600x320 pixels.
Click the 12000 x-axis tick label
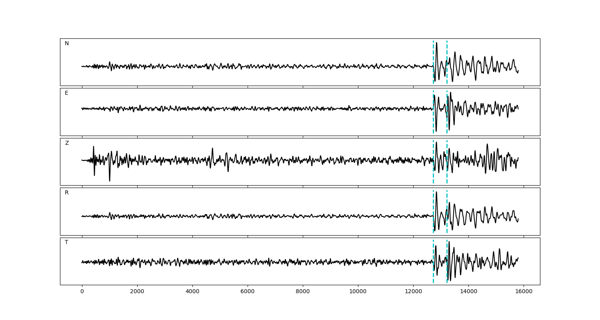413,292
